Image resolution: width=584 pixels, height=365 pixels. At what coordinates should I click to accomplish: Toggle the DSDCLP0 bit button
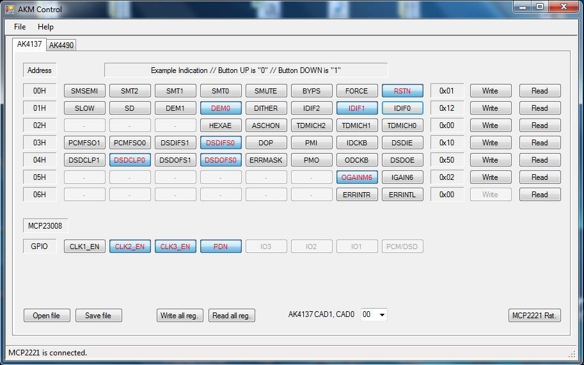[130, 160]
